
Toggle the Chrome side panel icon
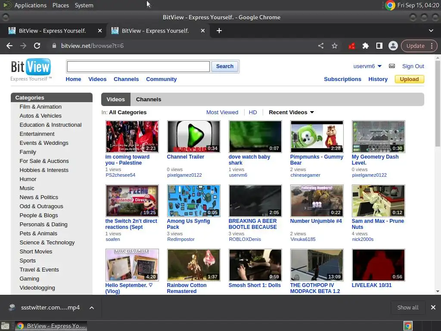pyautogui.click(x=379, y=46)
